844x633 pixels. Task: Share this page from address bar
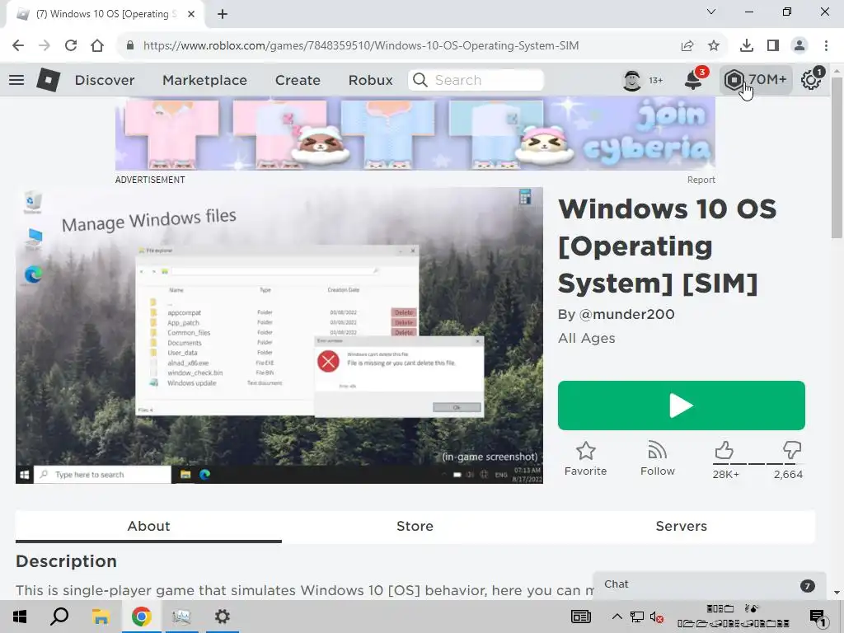687,46
